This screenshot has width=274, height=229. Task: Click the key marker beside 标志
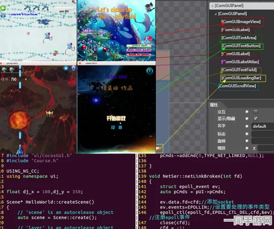pyautogui.click(x=247, y=134)
